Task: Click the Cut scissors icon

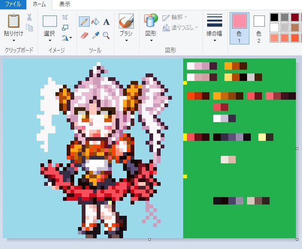Action: tap(29, 17)
